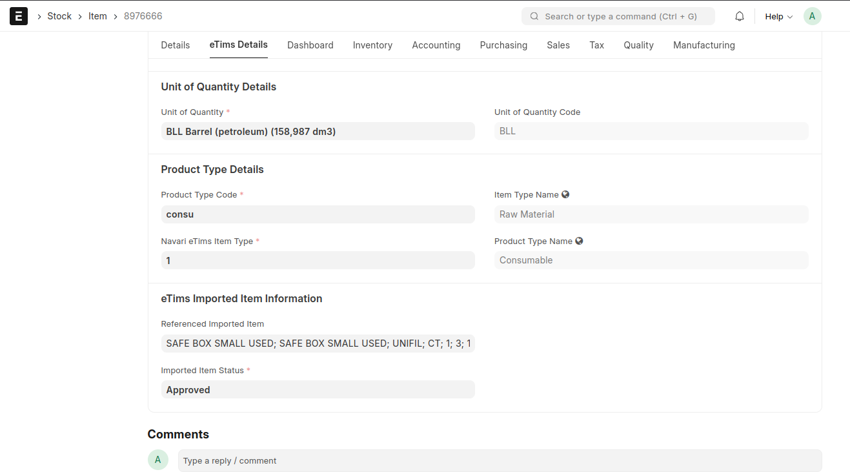The image size is (850, 472).
Task: Click the Navari eTims Item Type field
Action: (x=318, y=260)
